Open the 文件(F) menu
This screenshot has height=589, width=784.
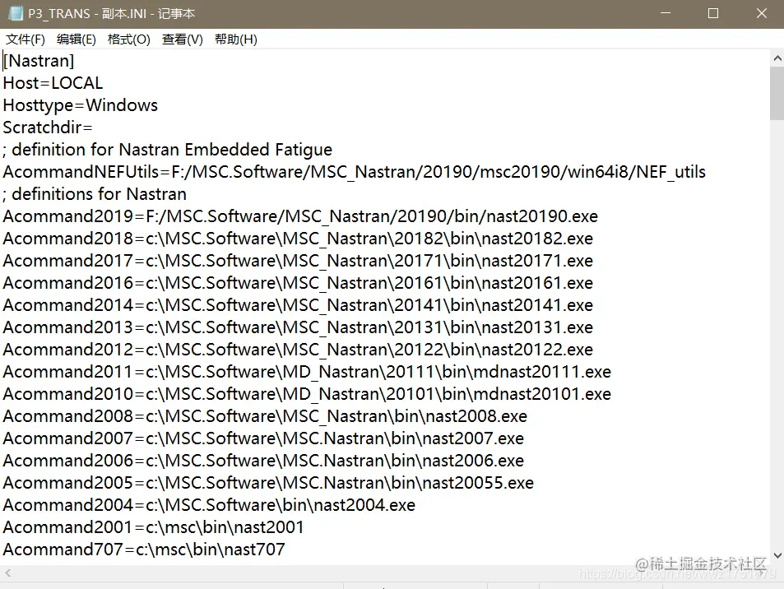(x=25, y=39)
